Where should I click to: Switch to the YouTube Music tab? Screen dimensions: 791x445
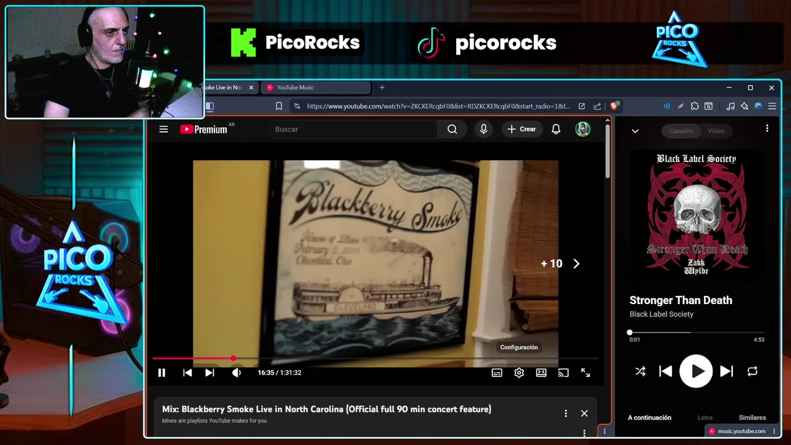pyautogui.click(x=315, y=88)
